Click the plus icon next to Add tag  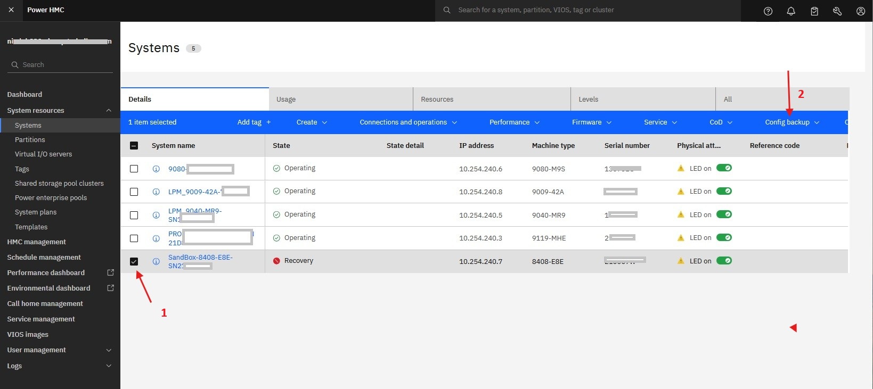268,122
